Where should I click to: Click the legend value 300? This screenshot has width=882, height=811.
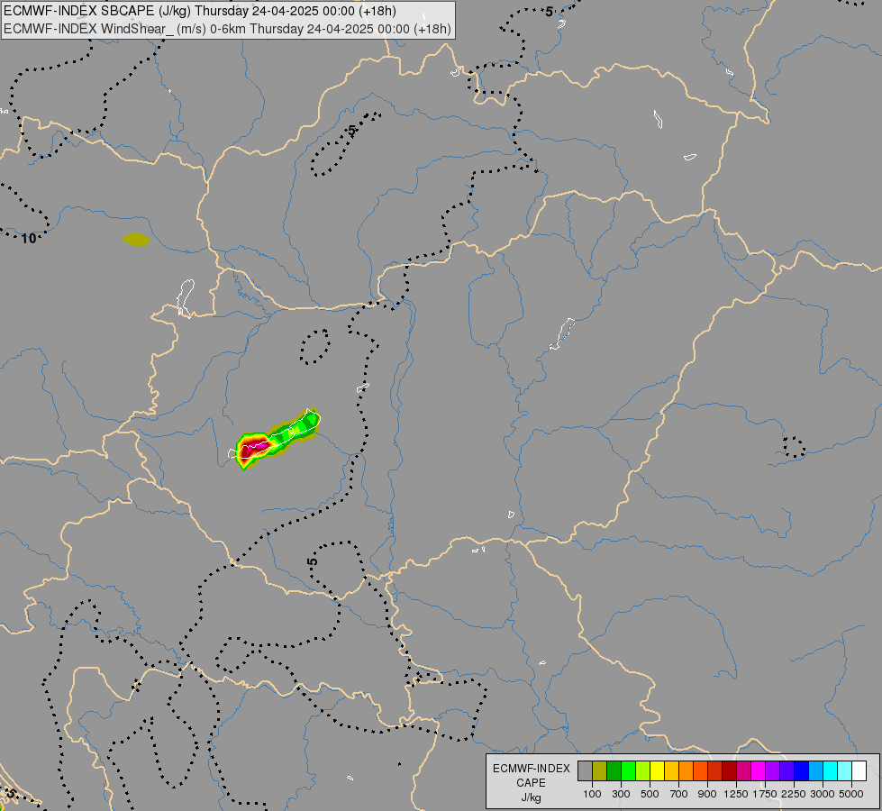tap(621, 794)
